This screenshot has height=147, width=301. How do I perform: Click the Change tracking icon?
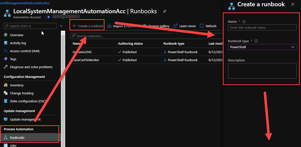tap(6, 93)
